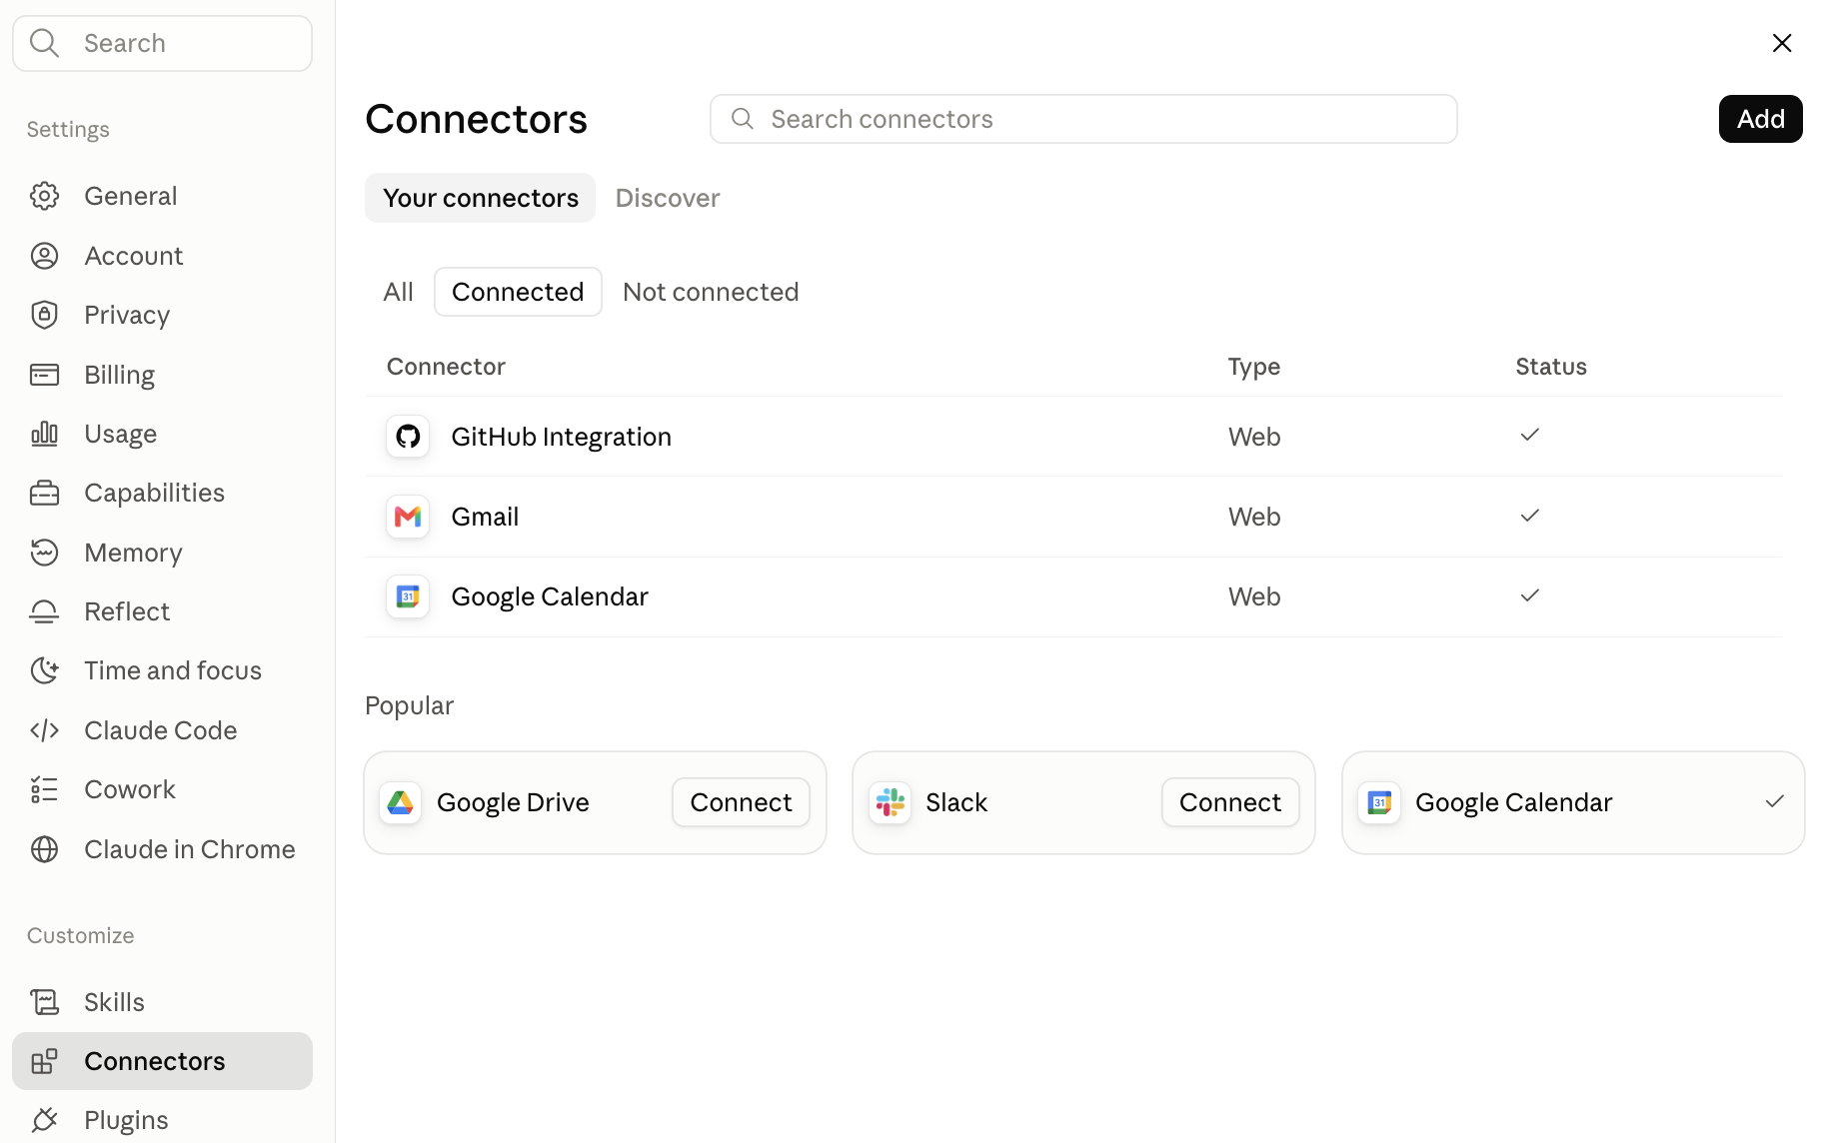Focus the sidebar Search field

pyautogui.click(x=162, y=43)
